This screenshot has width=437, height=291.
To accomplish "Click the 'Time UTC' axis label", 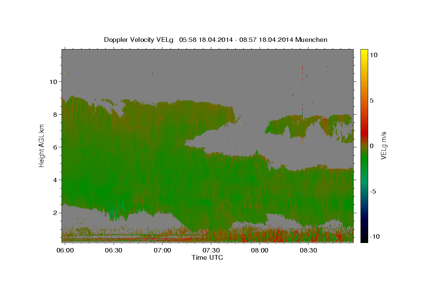I will (x=207, y=258).
